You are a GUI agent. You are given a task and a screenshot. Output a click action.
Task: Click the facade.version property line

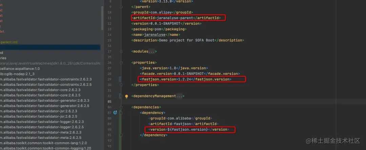pos(189,74)
